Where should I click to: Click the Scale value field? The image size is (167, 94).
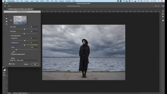tap(34, 47)
